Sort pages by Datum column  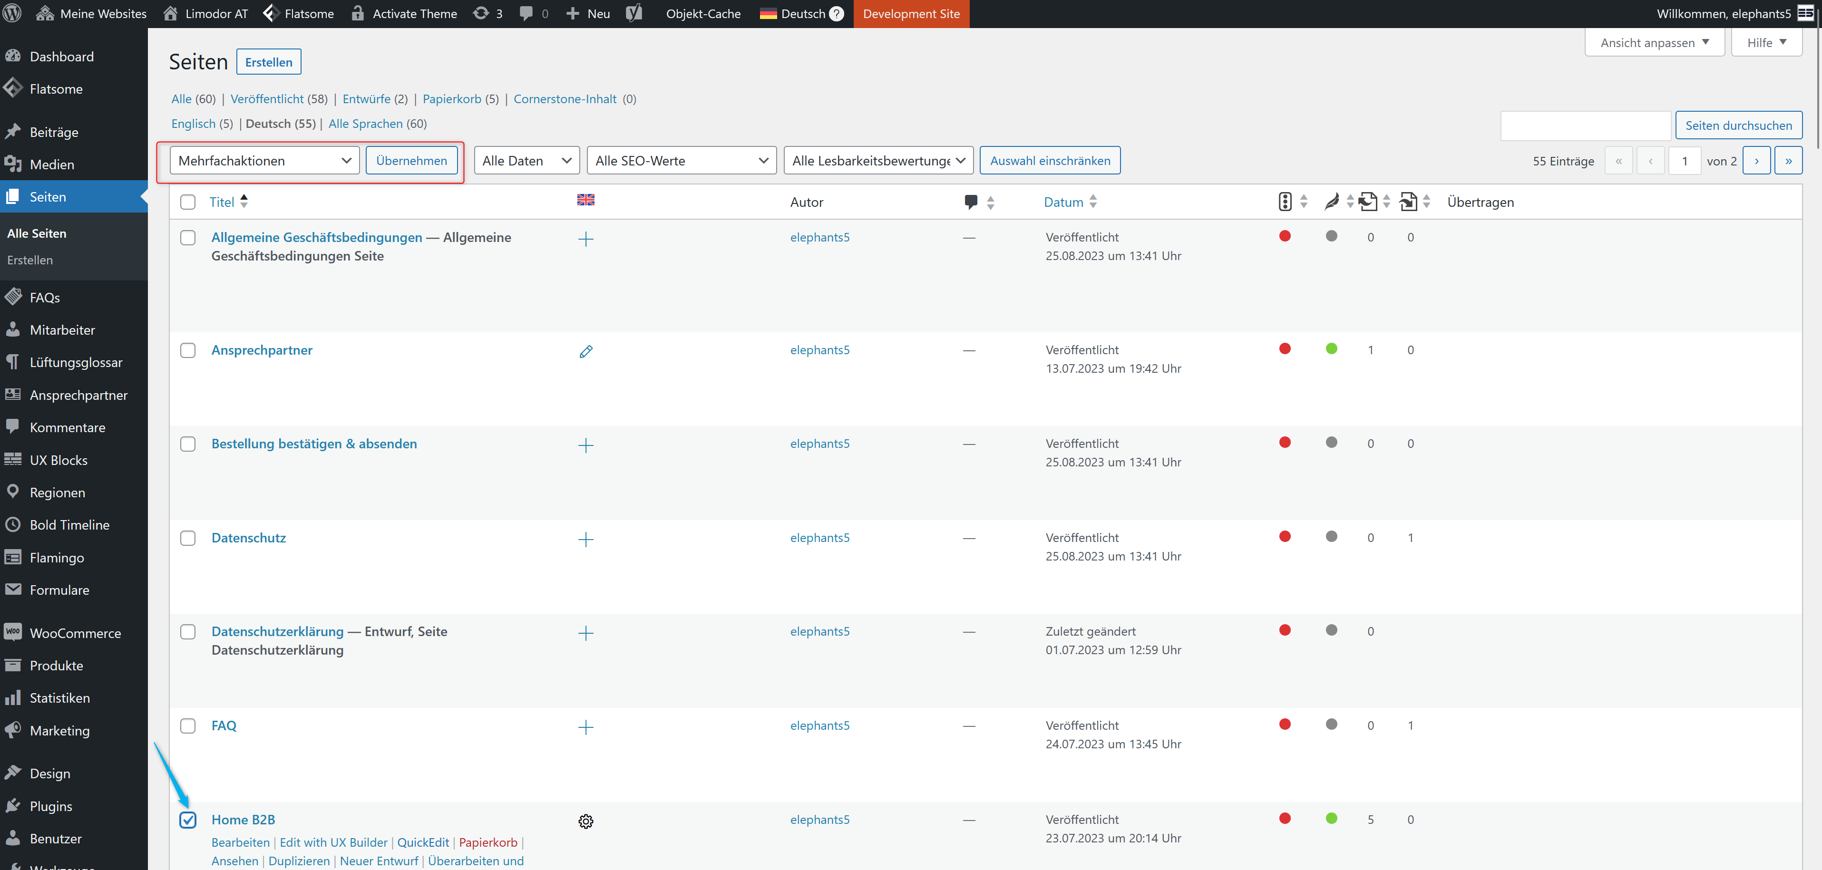point(1070,202)
